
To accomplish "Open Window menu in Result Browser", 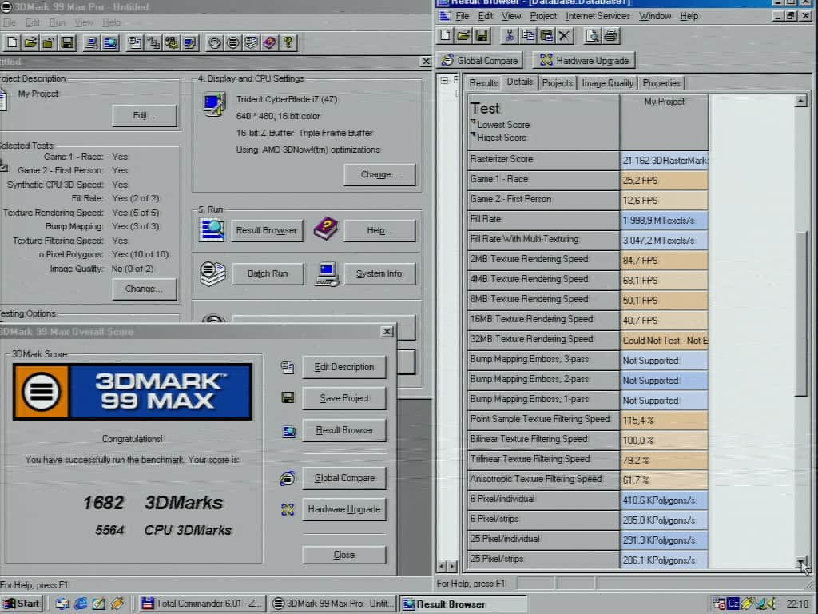I will pyautogui.click(x=655, y=16).
